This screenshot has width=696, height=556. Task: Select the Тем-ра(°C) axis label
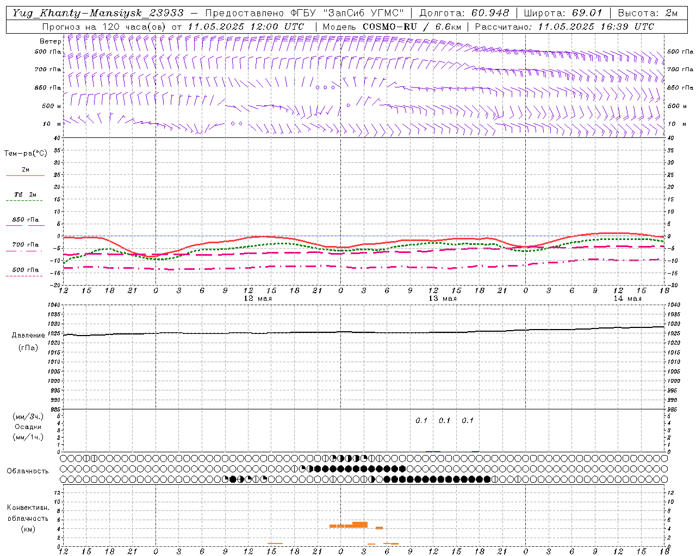click(x=26, y=153)
